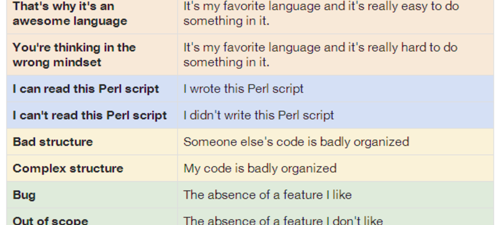
Task: Click the bold "Bug" term
Action: point(24,195)
